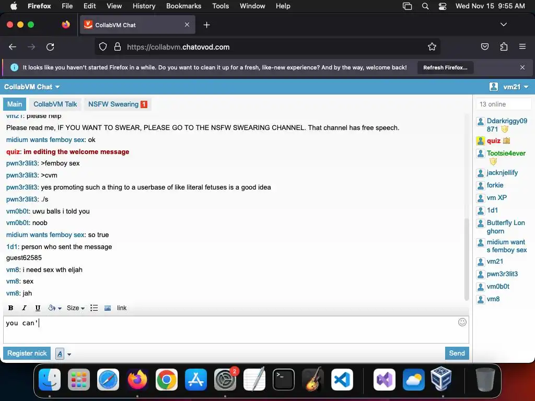Close the CollabVM Chat browser tab
The image size is (535, 401).
[x=187, y=25]
